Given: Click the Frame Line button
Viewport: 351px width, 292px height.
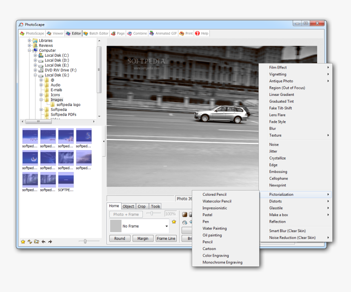Looking at the screenshot, I should coord(166,238).
